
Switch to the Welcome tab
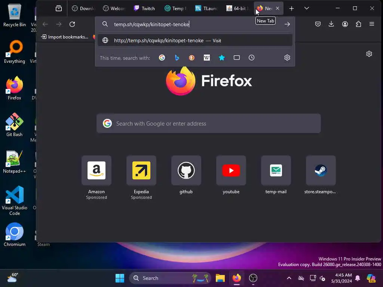114,9
